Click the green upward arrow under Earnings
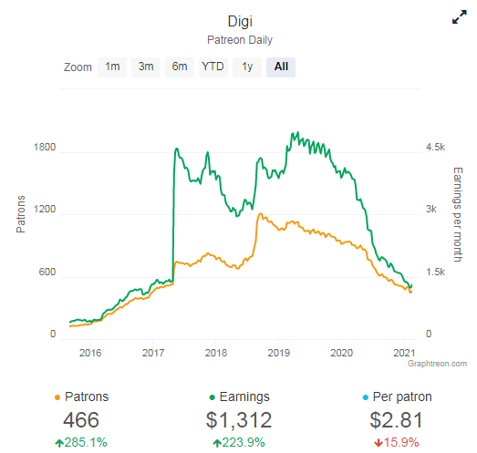Screen dimensions: 477x453 pyautogui.click(x=217, y=443)
